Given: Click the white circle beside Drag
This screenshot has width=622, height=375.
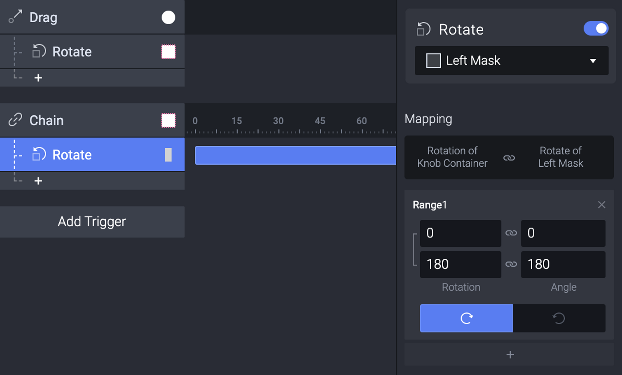Looking at the screenshot, I should tap(168, 17).
